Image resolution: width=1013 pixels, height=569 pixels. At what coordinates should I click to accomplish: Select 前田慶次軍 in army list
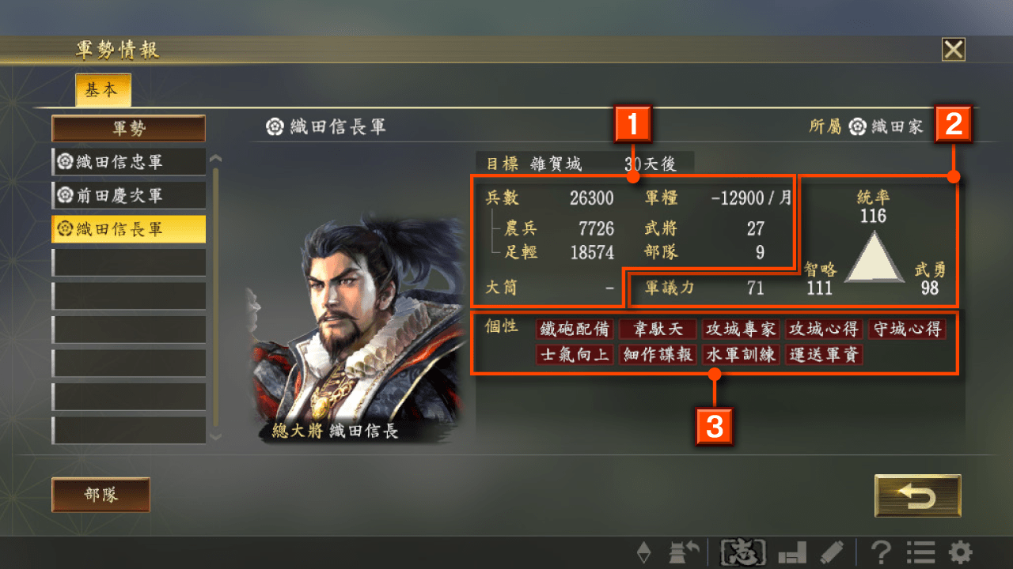(128, 195)
